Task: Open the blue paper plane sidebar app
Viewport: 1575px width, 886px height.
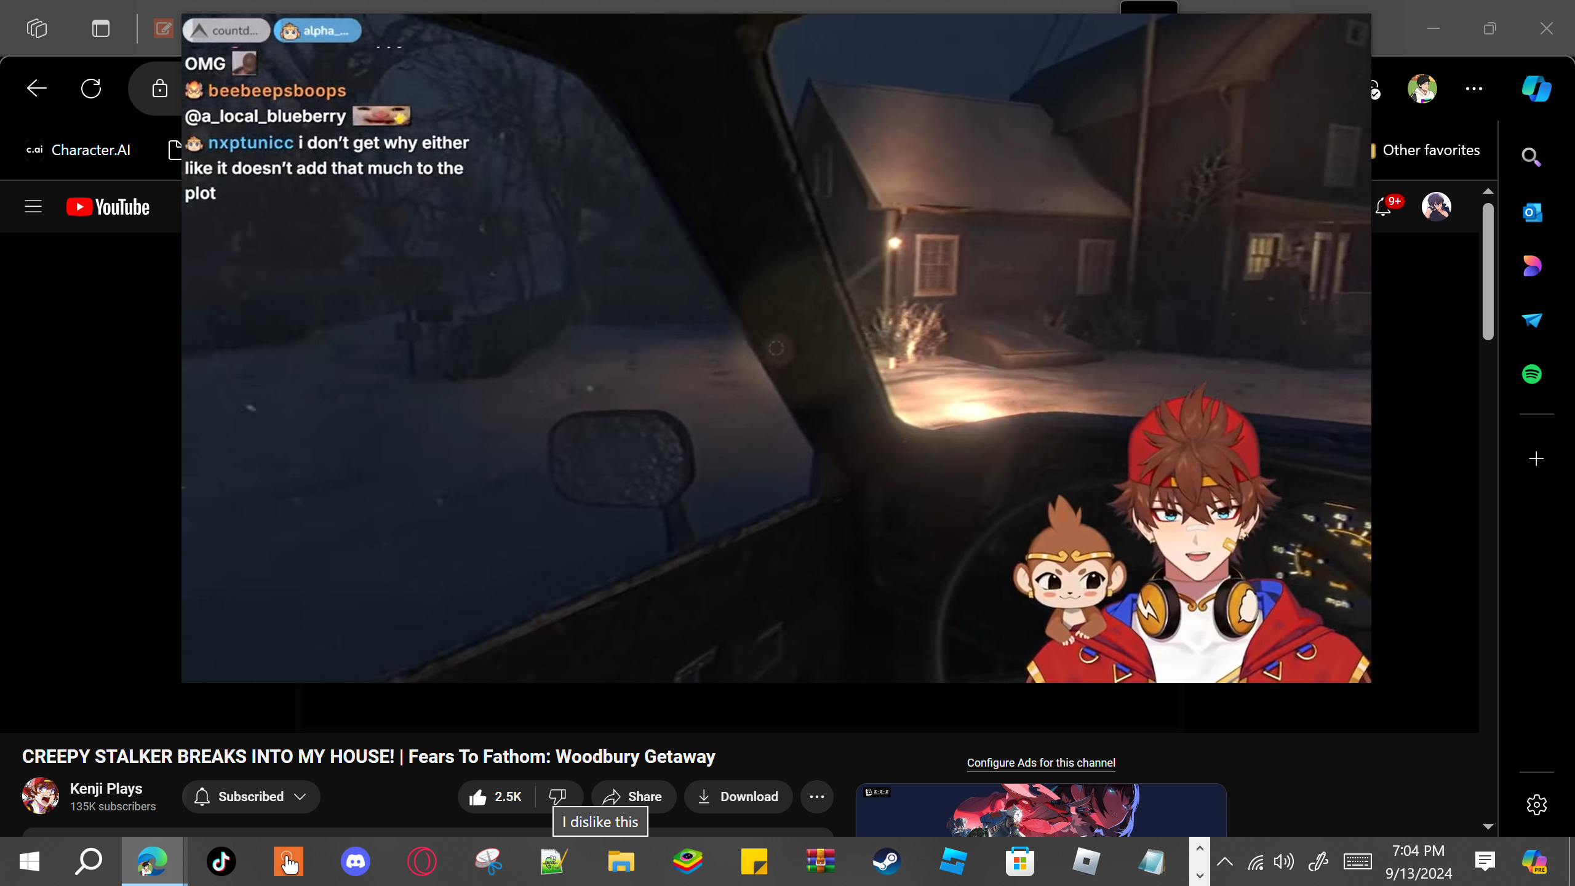Action: pos(1532,320)
